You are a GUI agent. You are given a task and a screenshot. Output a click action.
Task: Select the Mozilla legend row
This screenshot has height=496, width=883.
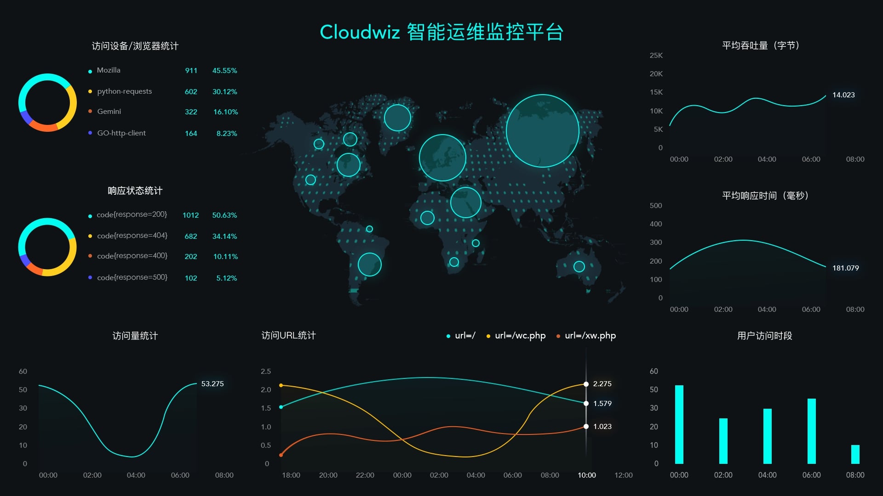[163, 70]
